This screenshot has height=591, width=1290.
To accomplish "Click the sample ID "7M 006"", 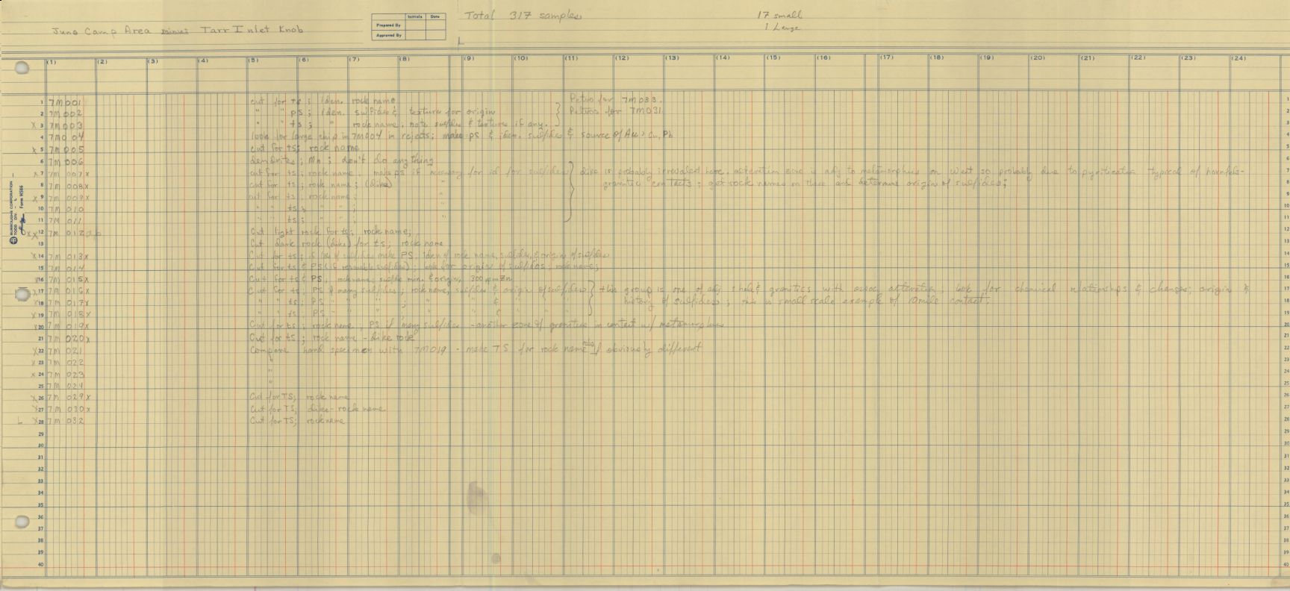I will pyautogui.click(x=66, y=162).
